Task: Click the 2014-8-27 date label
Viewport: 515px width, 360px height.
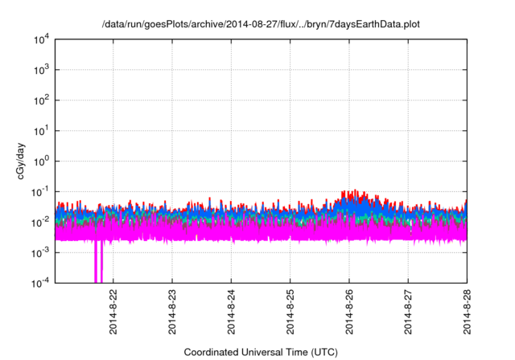Action: point(408,312)
